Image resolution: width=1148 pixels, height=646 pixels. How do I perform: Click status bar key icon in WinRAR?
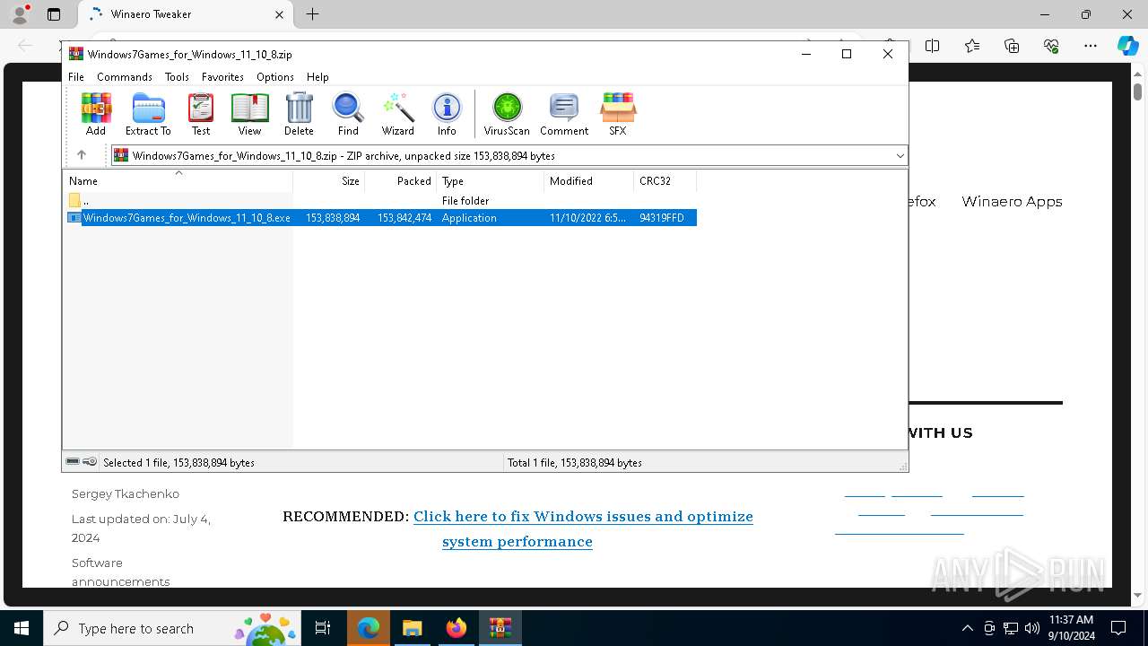pyautogui.click(x=90, y=462)
